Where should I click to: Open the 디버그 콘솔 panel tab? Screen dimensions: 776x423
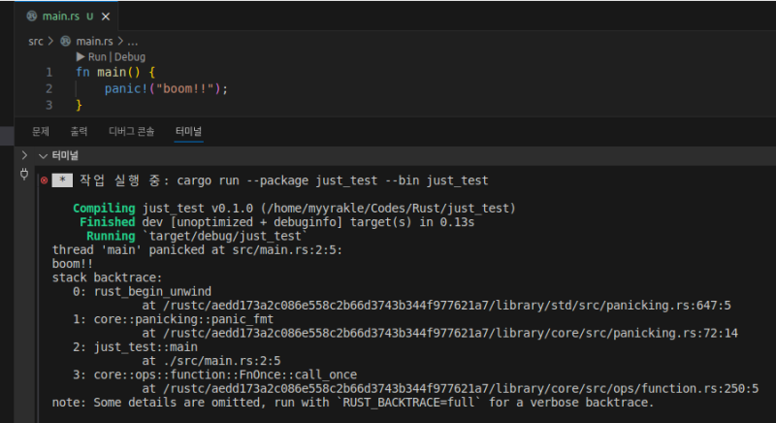(131, 131)
